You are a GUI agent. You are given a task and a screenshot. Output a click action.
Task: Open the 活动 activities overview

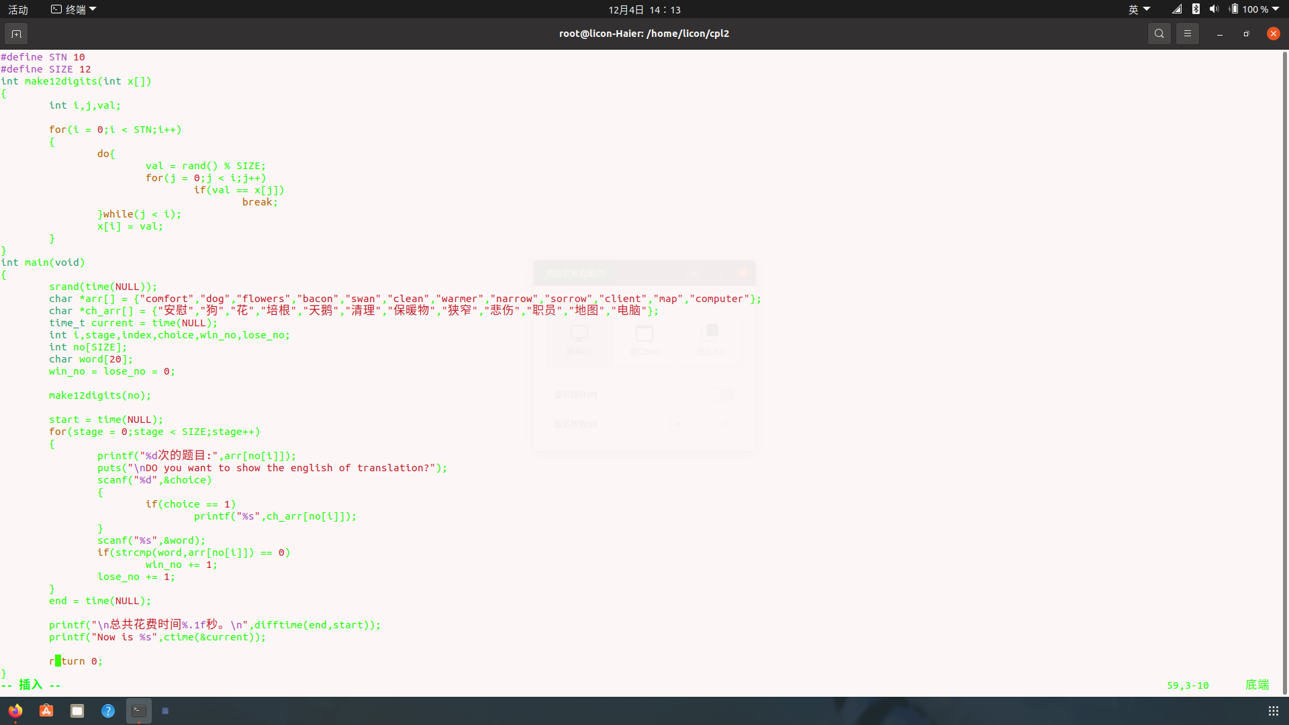click(18, 9)
